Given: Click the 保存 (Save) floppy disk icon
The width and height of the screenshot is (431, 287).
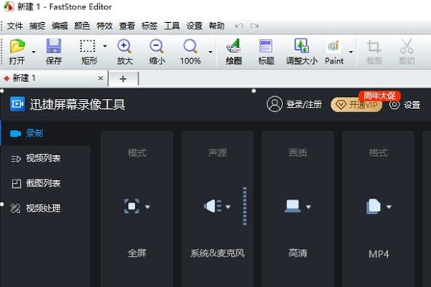Looking at the screenshot, I should (x=54, y=48).
